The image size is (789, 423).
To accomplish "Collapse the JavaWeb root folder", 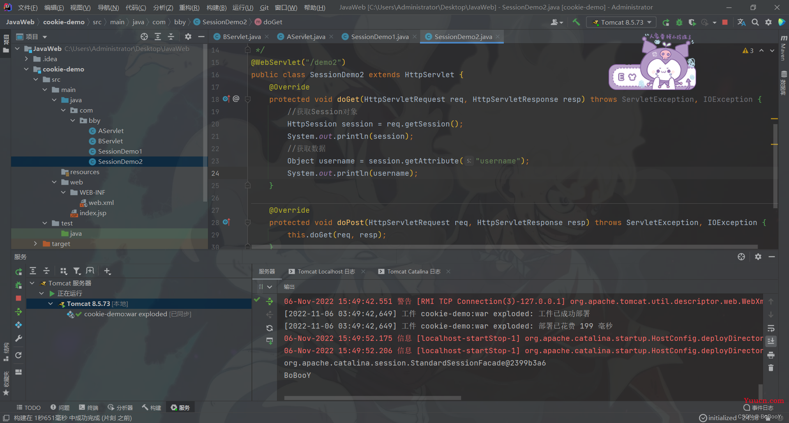I will 17,48.
